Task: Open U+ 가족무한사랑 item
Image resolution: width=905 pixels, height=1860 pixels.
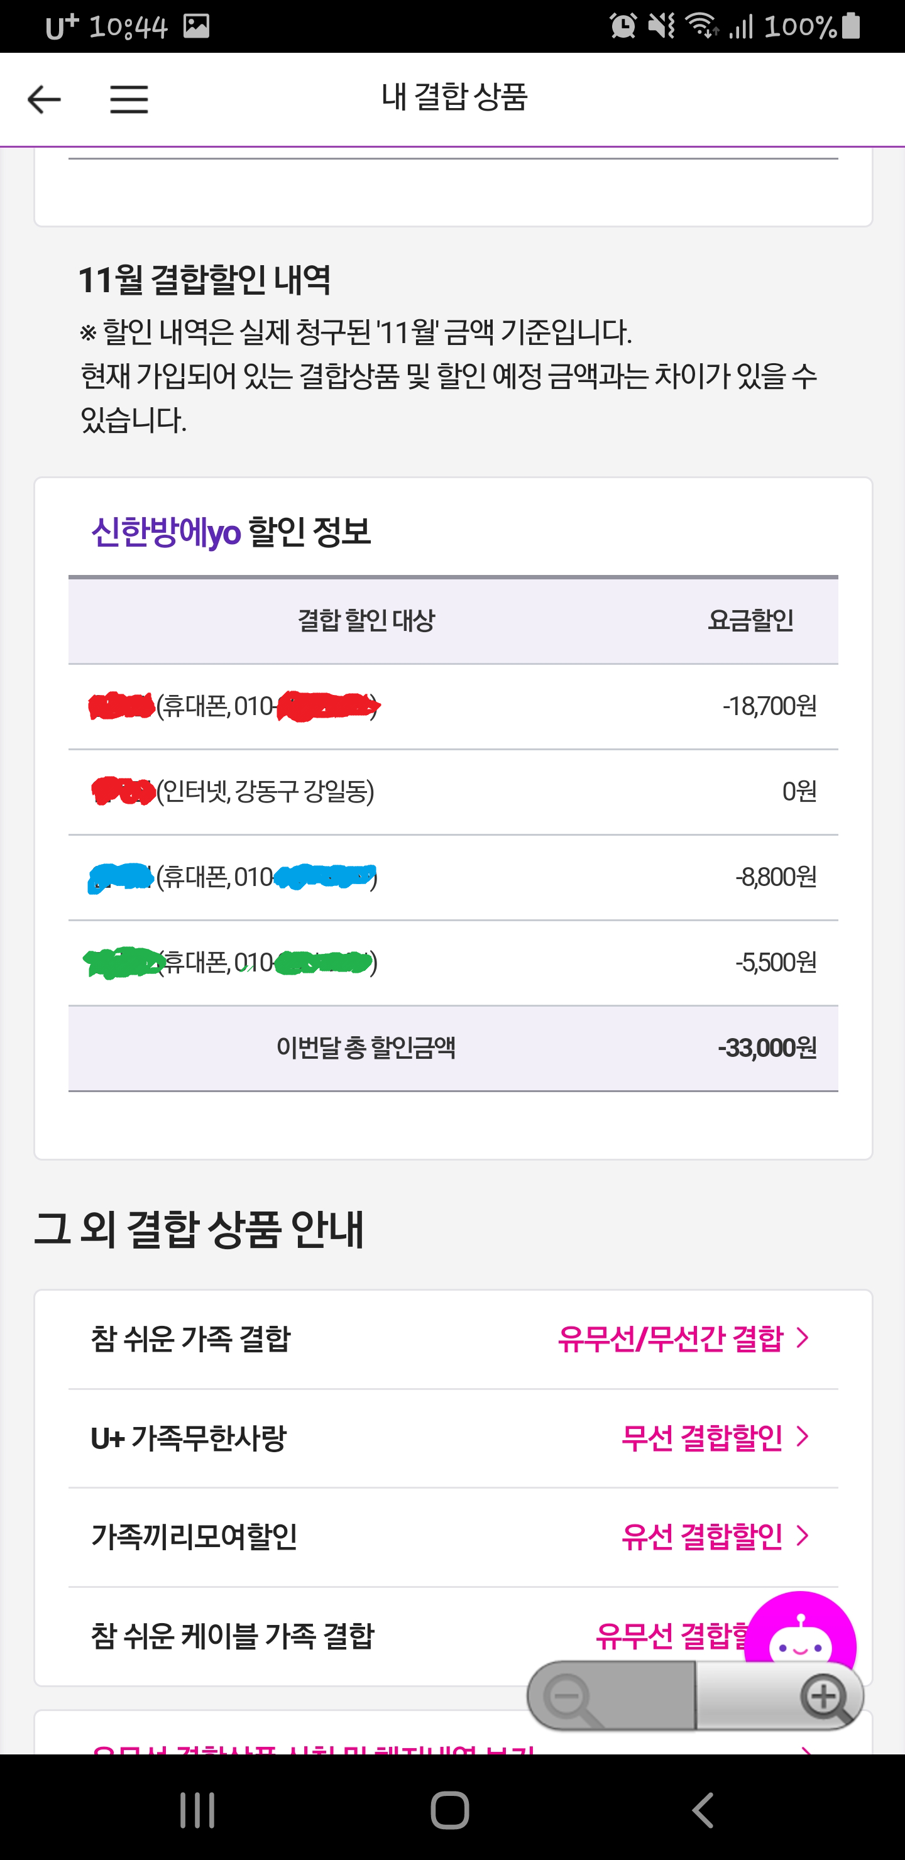Action: 189,1438
